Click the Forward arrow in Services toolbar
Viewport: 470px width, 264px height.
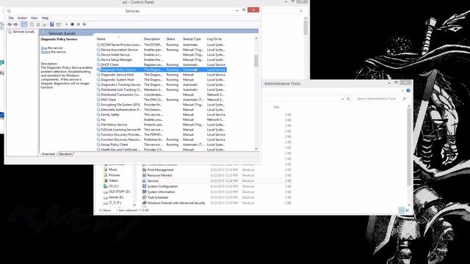[15, 24]
